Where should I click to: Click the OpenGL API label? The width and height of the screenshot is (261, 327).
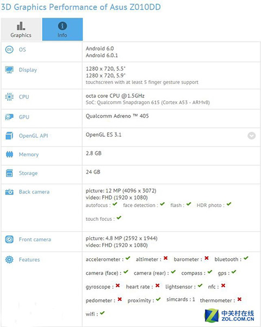pyautogui.click(x=33, y=136)
